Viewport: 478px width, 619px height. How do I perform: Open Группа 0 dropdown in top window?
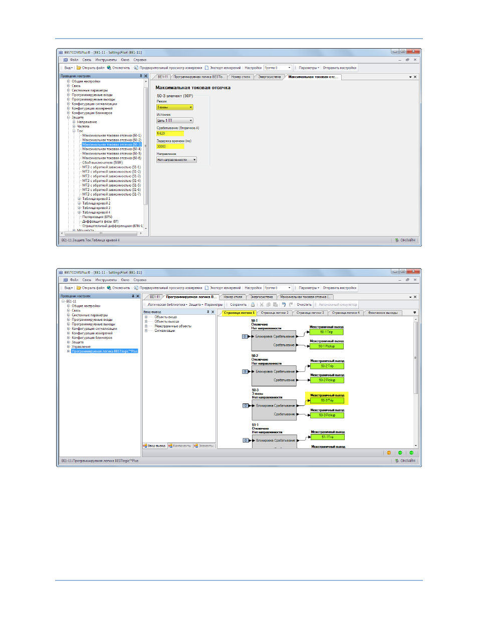(x=278, y=68)
